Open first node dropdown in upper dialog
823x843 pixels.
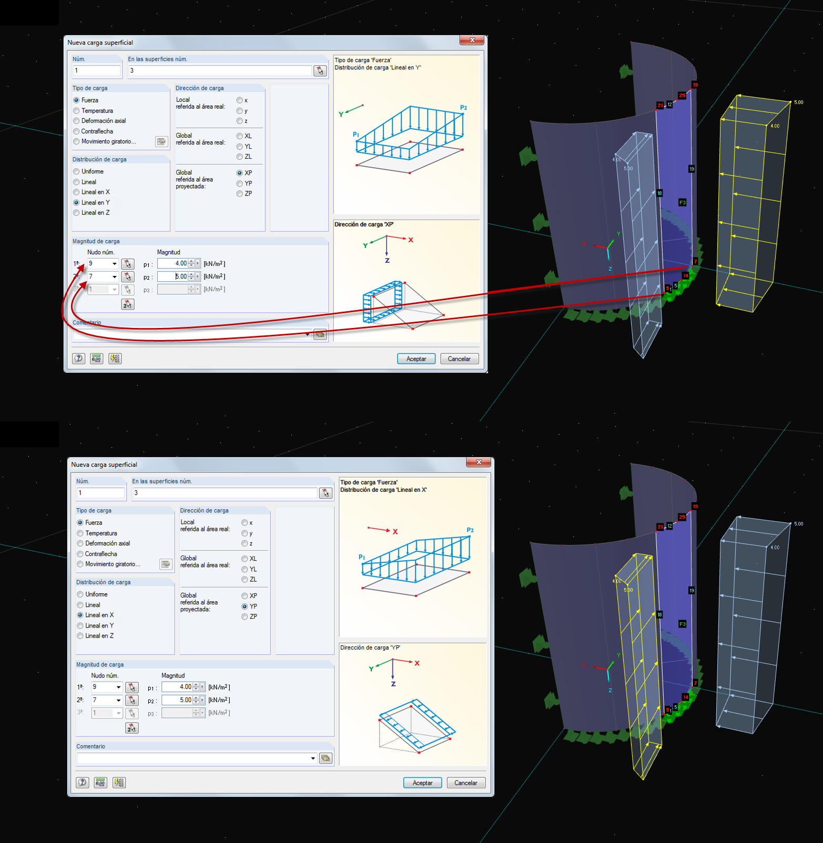[114, 264]
